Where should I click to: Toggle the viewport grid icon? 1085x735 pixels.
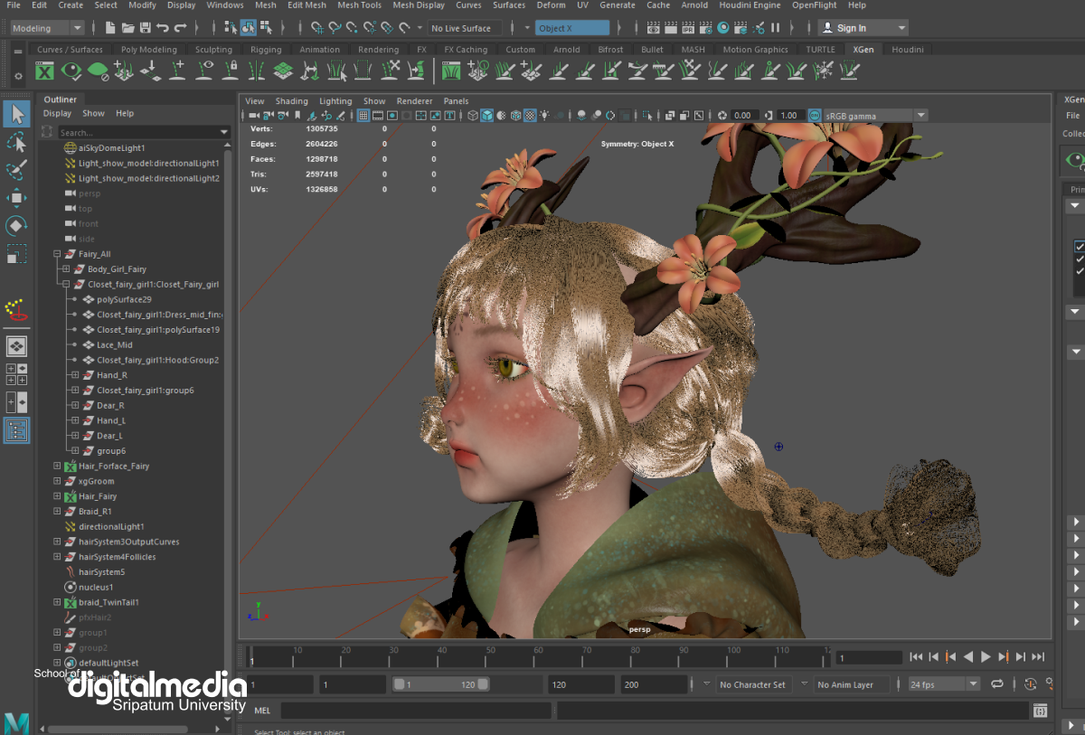(363, 116)
